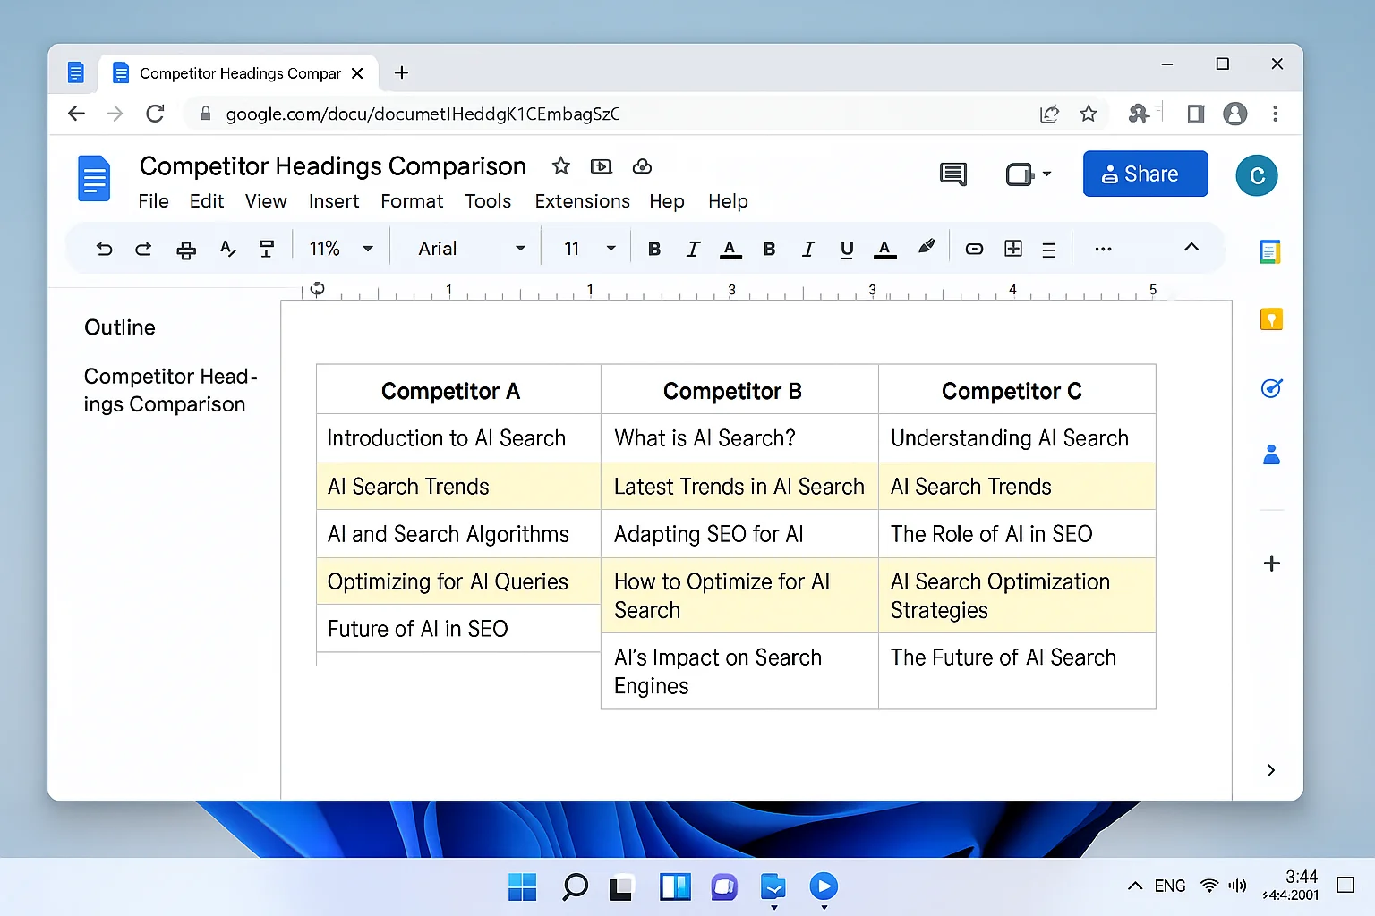Undo the last action

click(103, 248)
